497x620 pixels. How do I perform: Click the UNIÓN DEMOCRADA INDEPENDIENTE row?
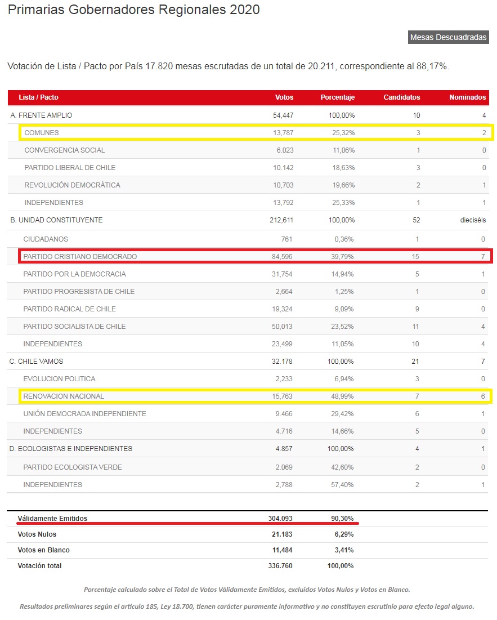point(84,414)
